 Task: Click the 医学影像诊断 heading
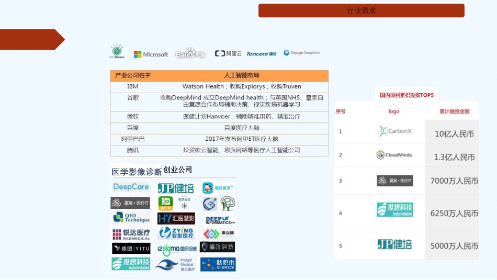[x=137, y=172]
